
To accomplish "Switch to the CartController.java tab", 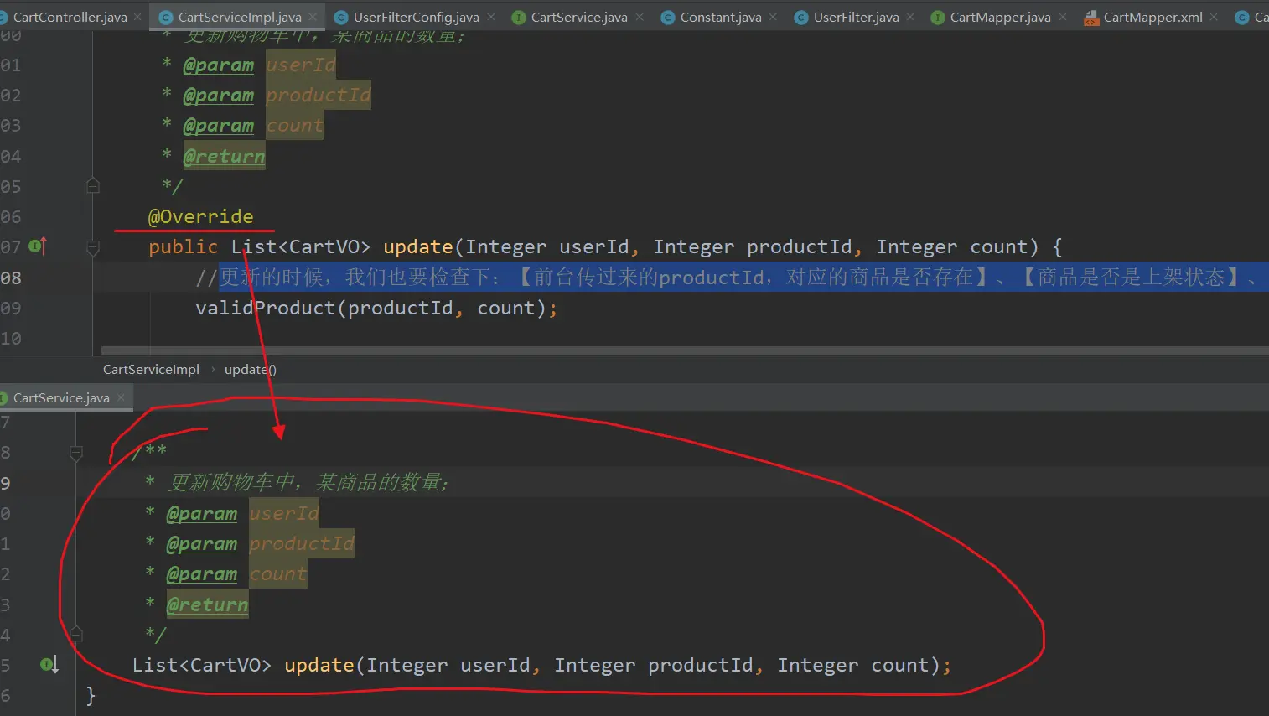I will [x=70, y=17].
